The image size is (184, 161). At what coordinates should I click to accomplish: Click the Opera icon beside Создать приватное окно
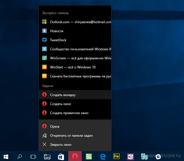coord(44,113)
